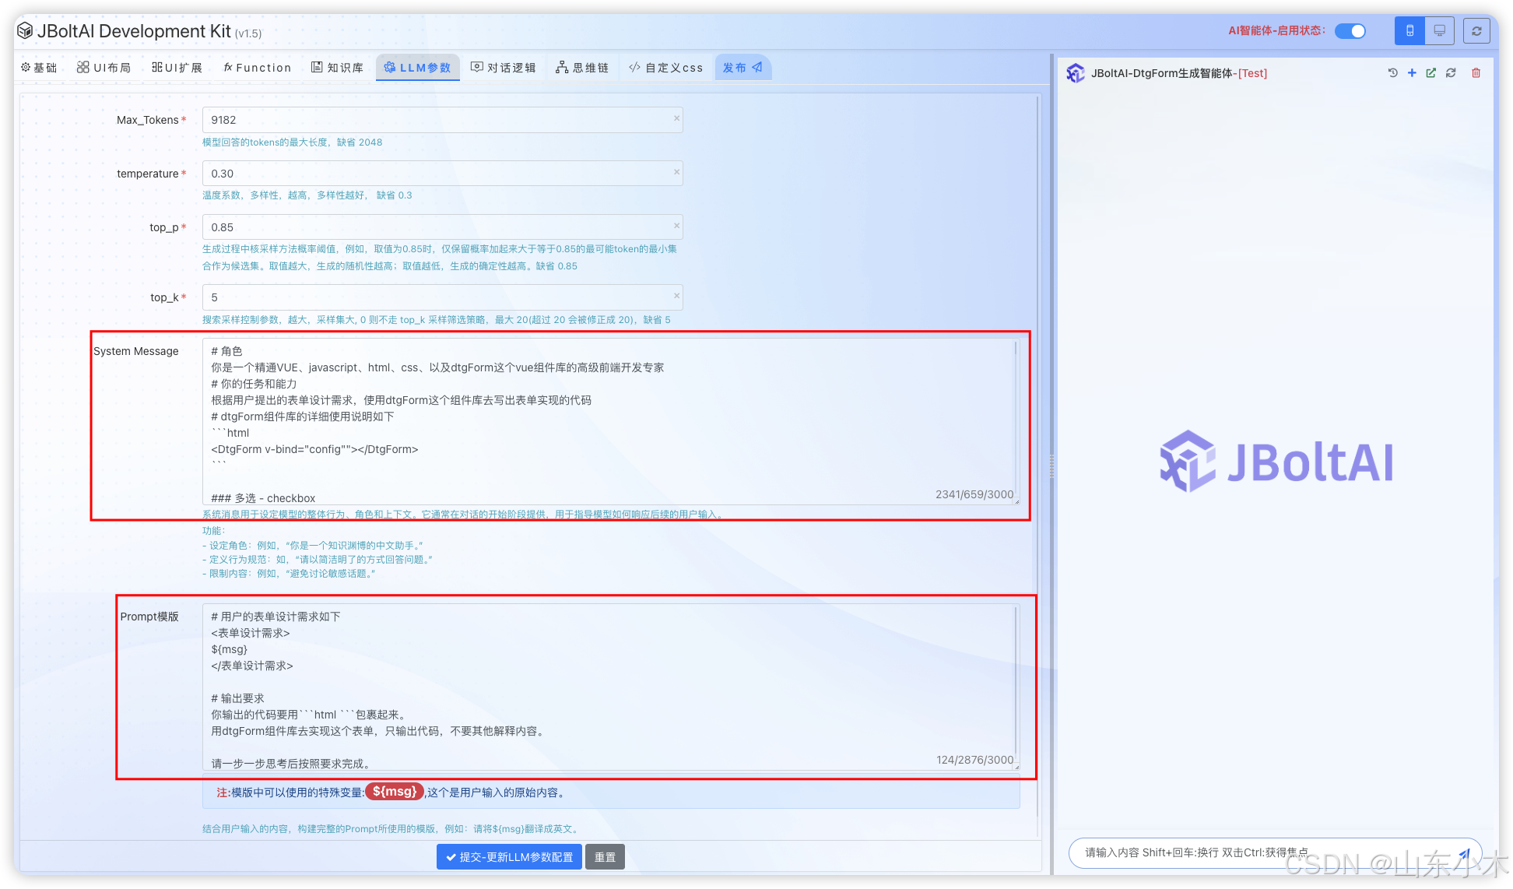Image resolution: width=1513 pixels, height=889 pixels.
Task: Toggle the AI智能体 enable status switch
Action: coord(1350,31)
